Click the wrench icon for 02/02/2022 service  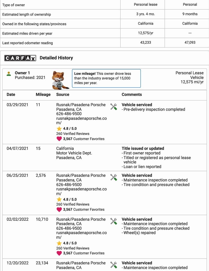114,221
